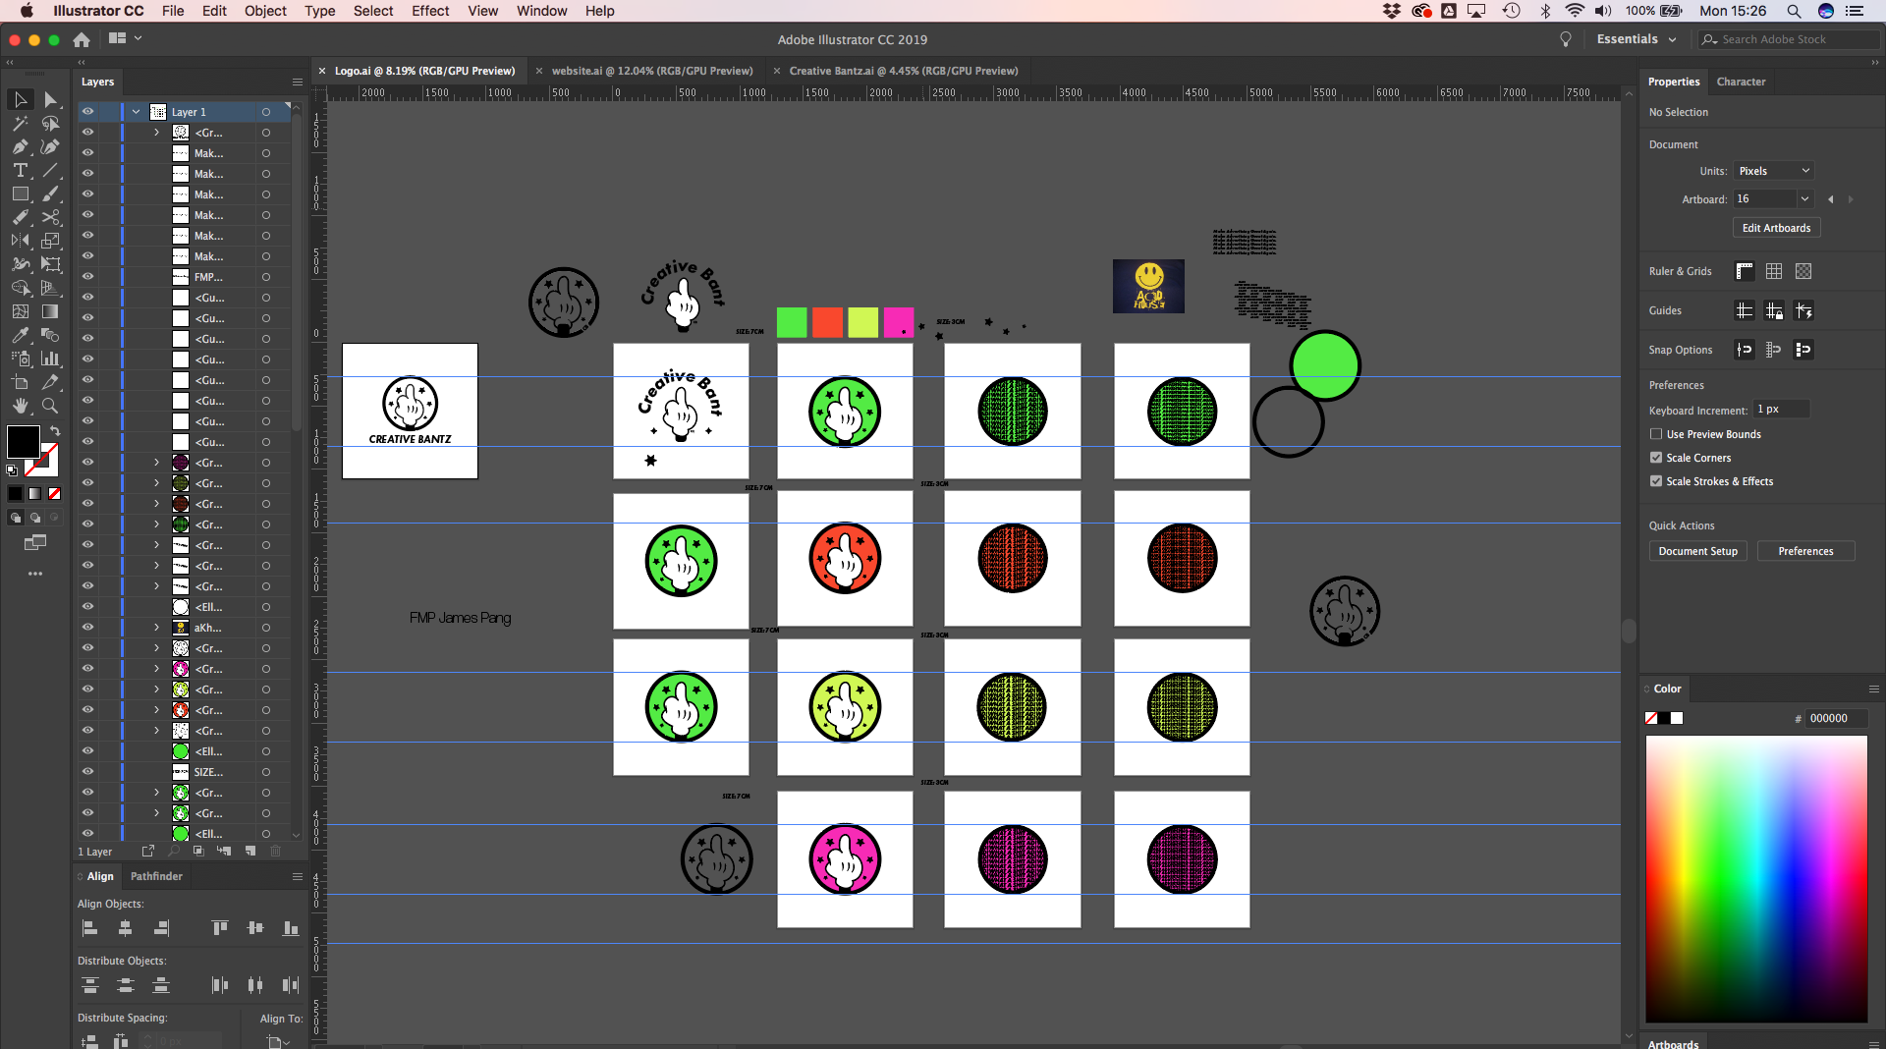
Task: Click the hex color field 000000
Action: [1837, 718]
